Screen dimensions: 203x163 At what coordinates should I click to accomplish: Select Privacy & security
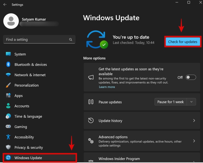pos(39,147)
